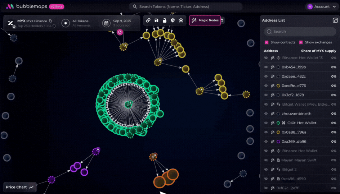Image resolution: width=340 pixels, height=194 pixels.
Task: Click the search magnifier icon in top bar
Action: (x=135, y=6)
